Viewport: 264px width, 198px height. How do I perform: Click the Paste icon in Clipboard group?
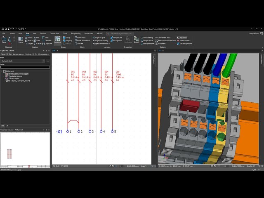point(4,39)
